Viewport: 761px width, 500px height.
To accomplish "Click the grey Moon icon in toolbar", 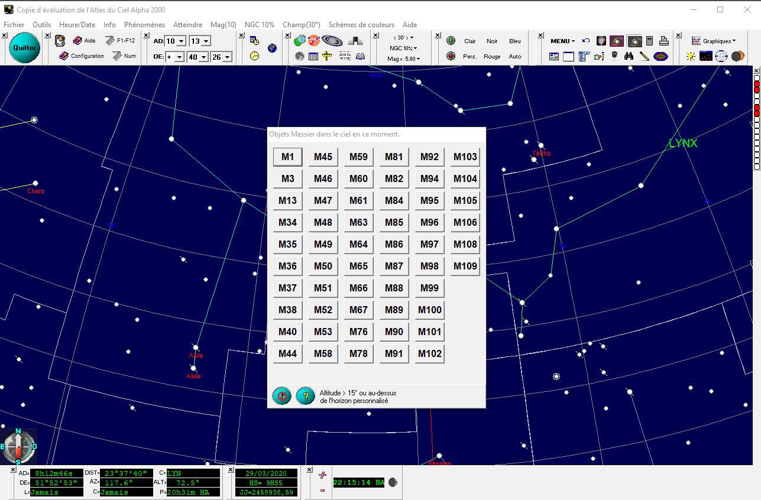I will [x=300, y=57].
